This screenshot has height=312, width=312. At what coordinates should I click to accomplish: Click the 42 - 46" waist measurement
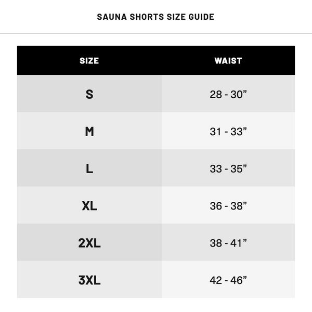pos(228,280)
